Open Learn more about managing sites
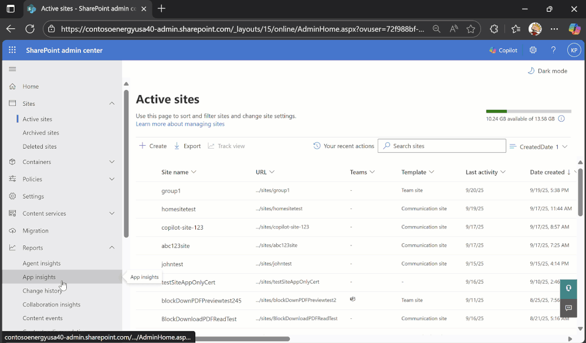 click(180, 124)
